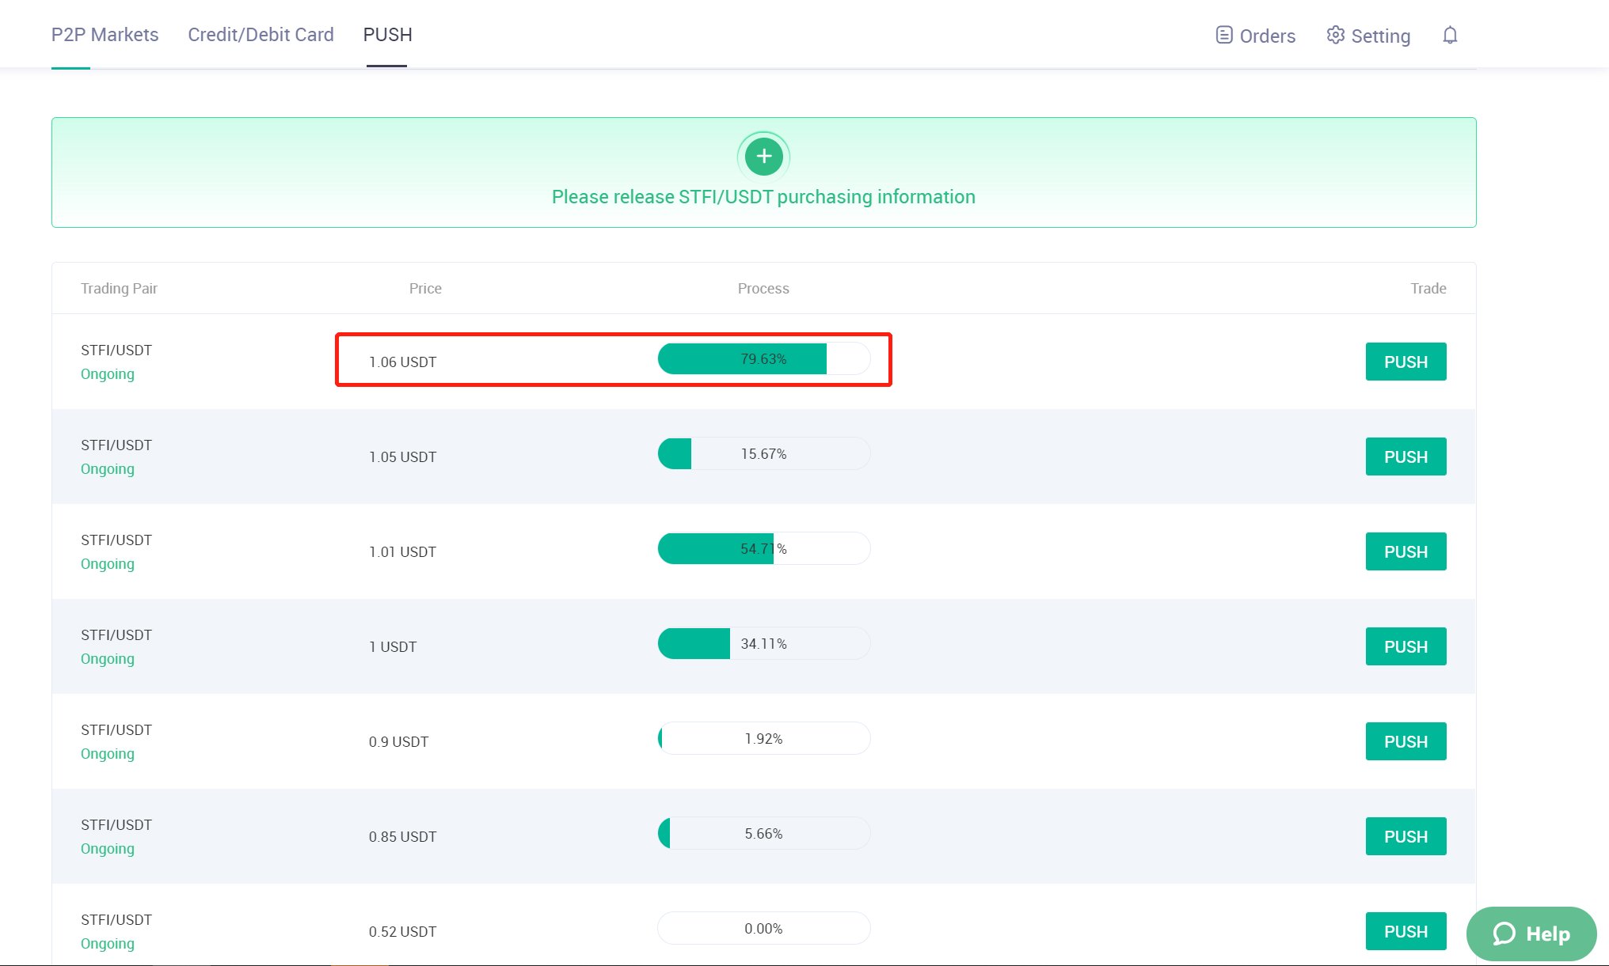
Task: Click PUSH for the 0.52 USDT order
Action: (1405, 931)
